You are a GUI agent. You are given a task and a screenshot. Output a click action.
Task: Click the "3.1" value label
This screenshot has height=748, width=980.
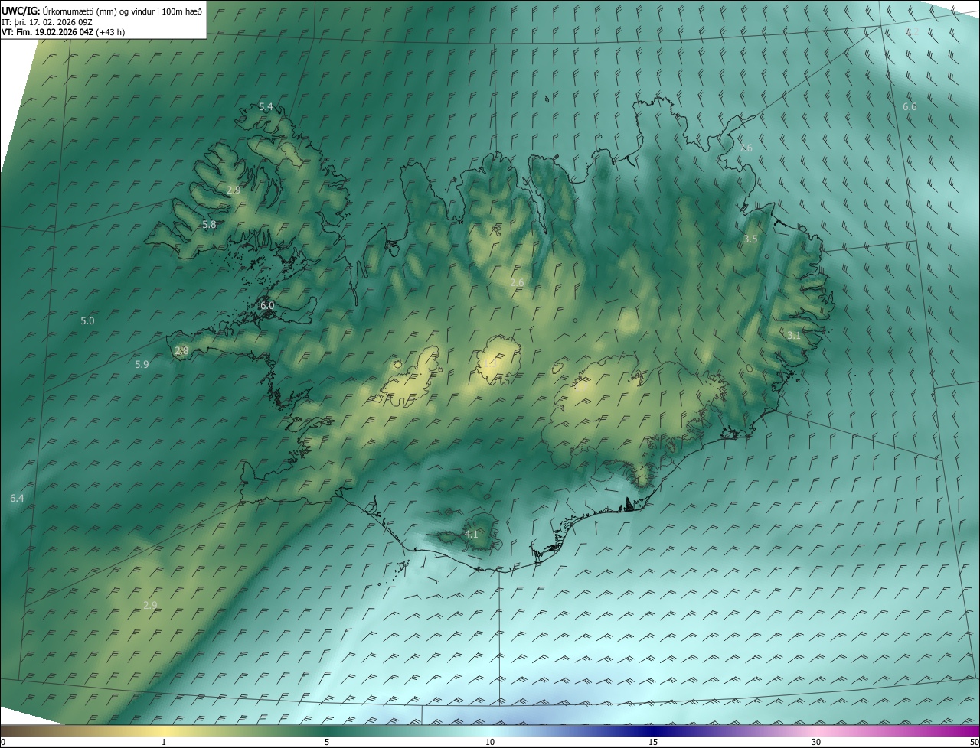click(x=794, y=336)
